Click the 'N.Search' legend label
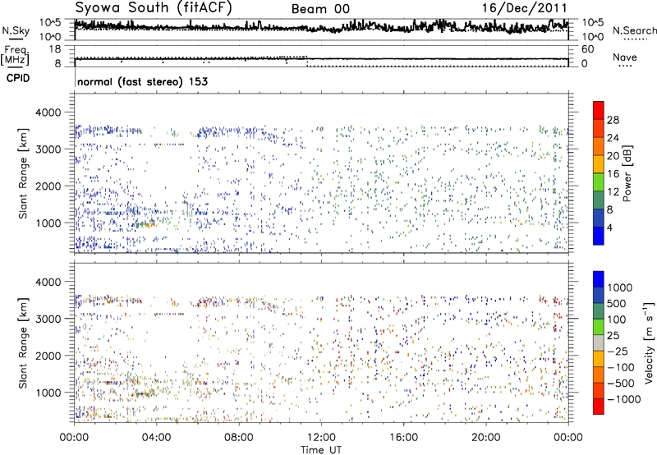The image size is (657, 455). point(634,30)
